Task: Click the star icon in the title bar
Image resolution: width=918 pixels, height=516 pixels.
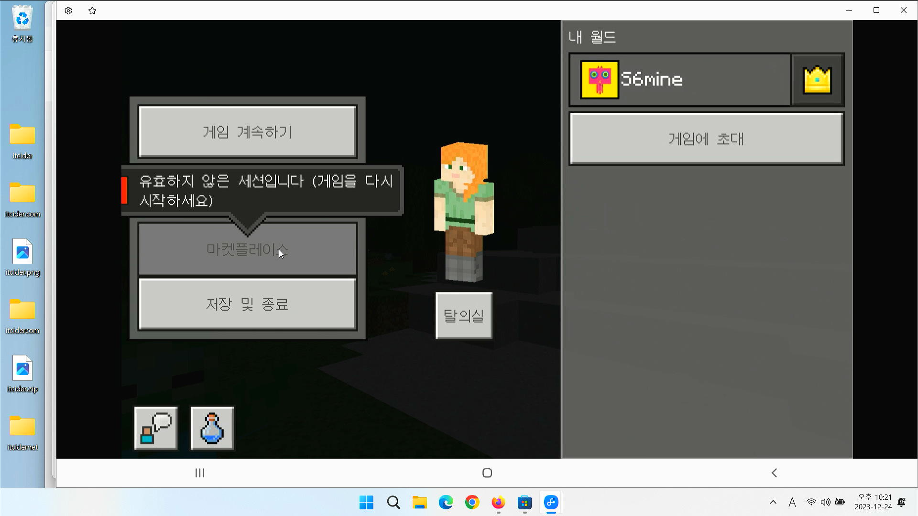Action: tap(92, 11)
